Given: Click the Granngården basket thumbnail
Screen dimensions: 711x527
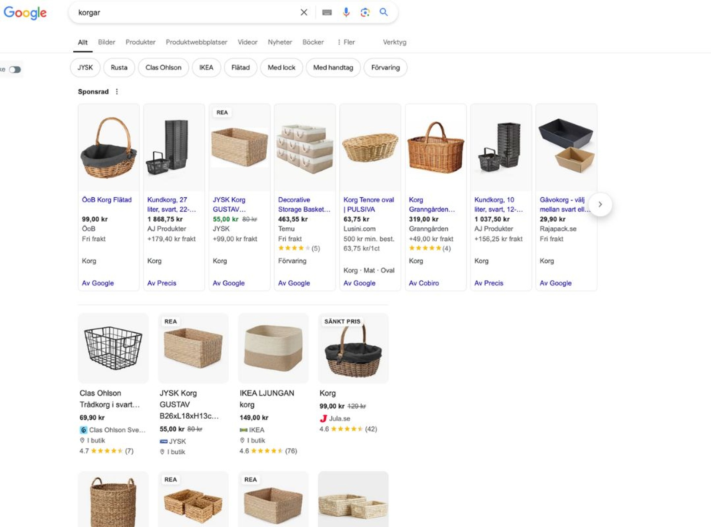Looking at the screenshot, I should 436,148.
